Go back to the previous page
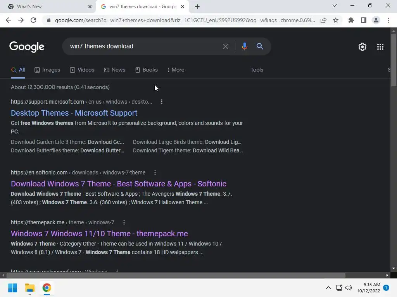397x297 pixels. tap(9, 20)
